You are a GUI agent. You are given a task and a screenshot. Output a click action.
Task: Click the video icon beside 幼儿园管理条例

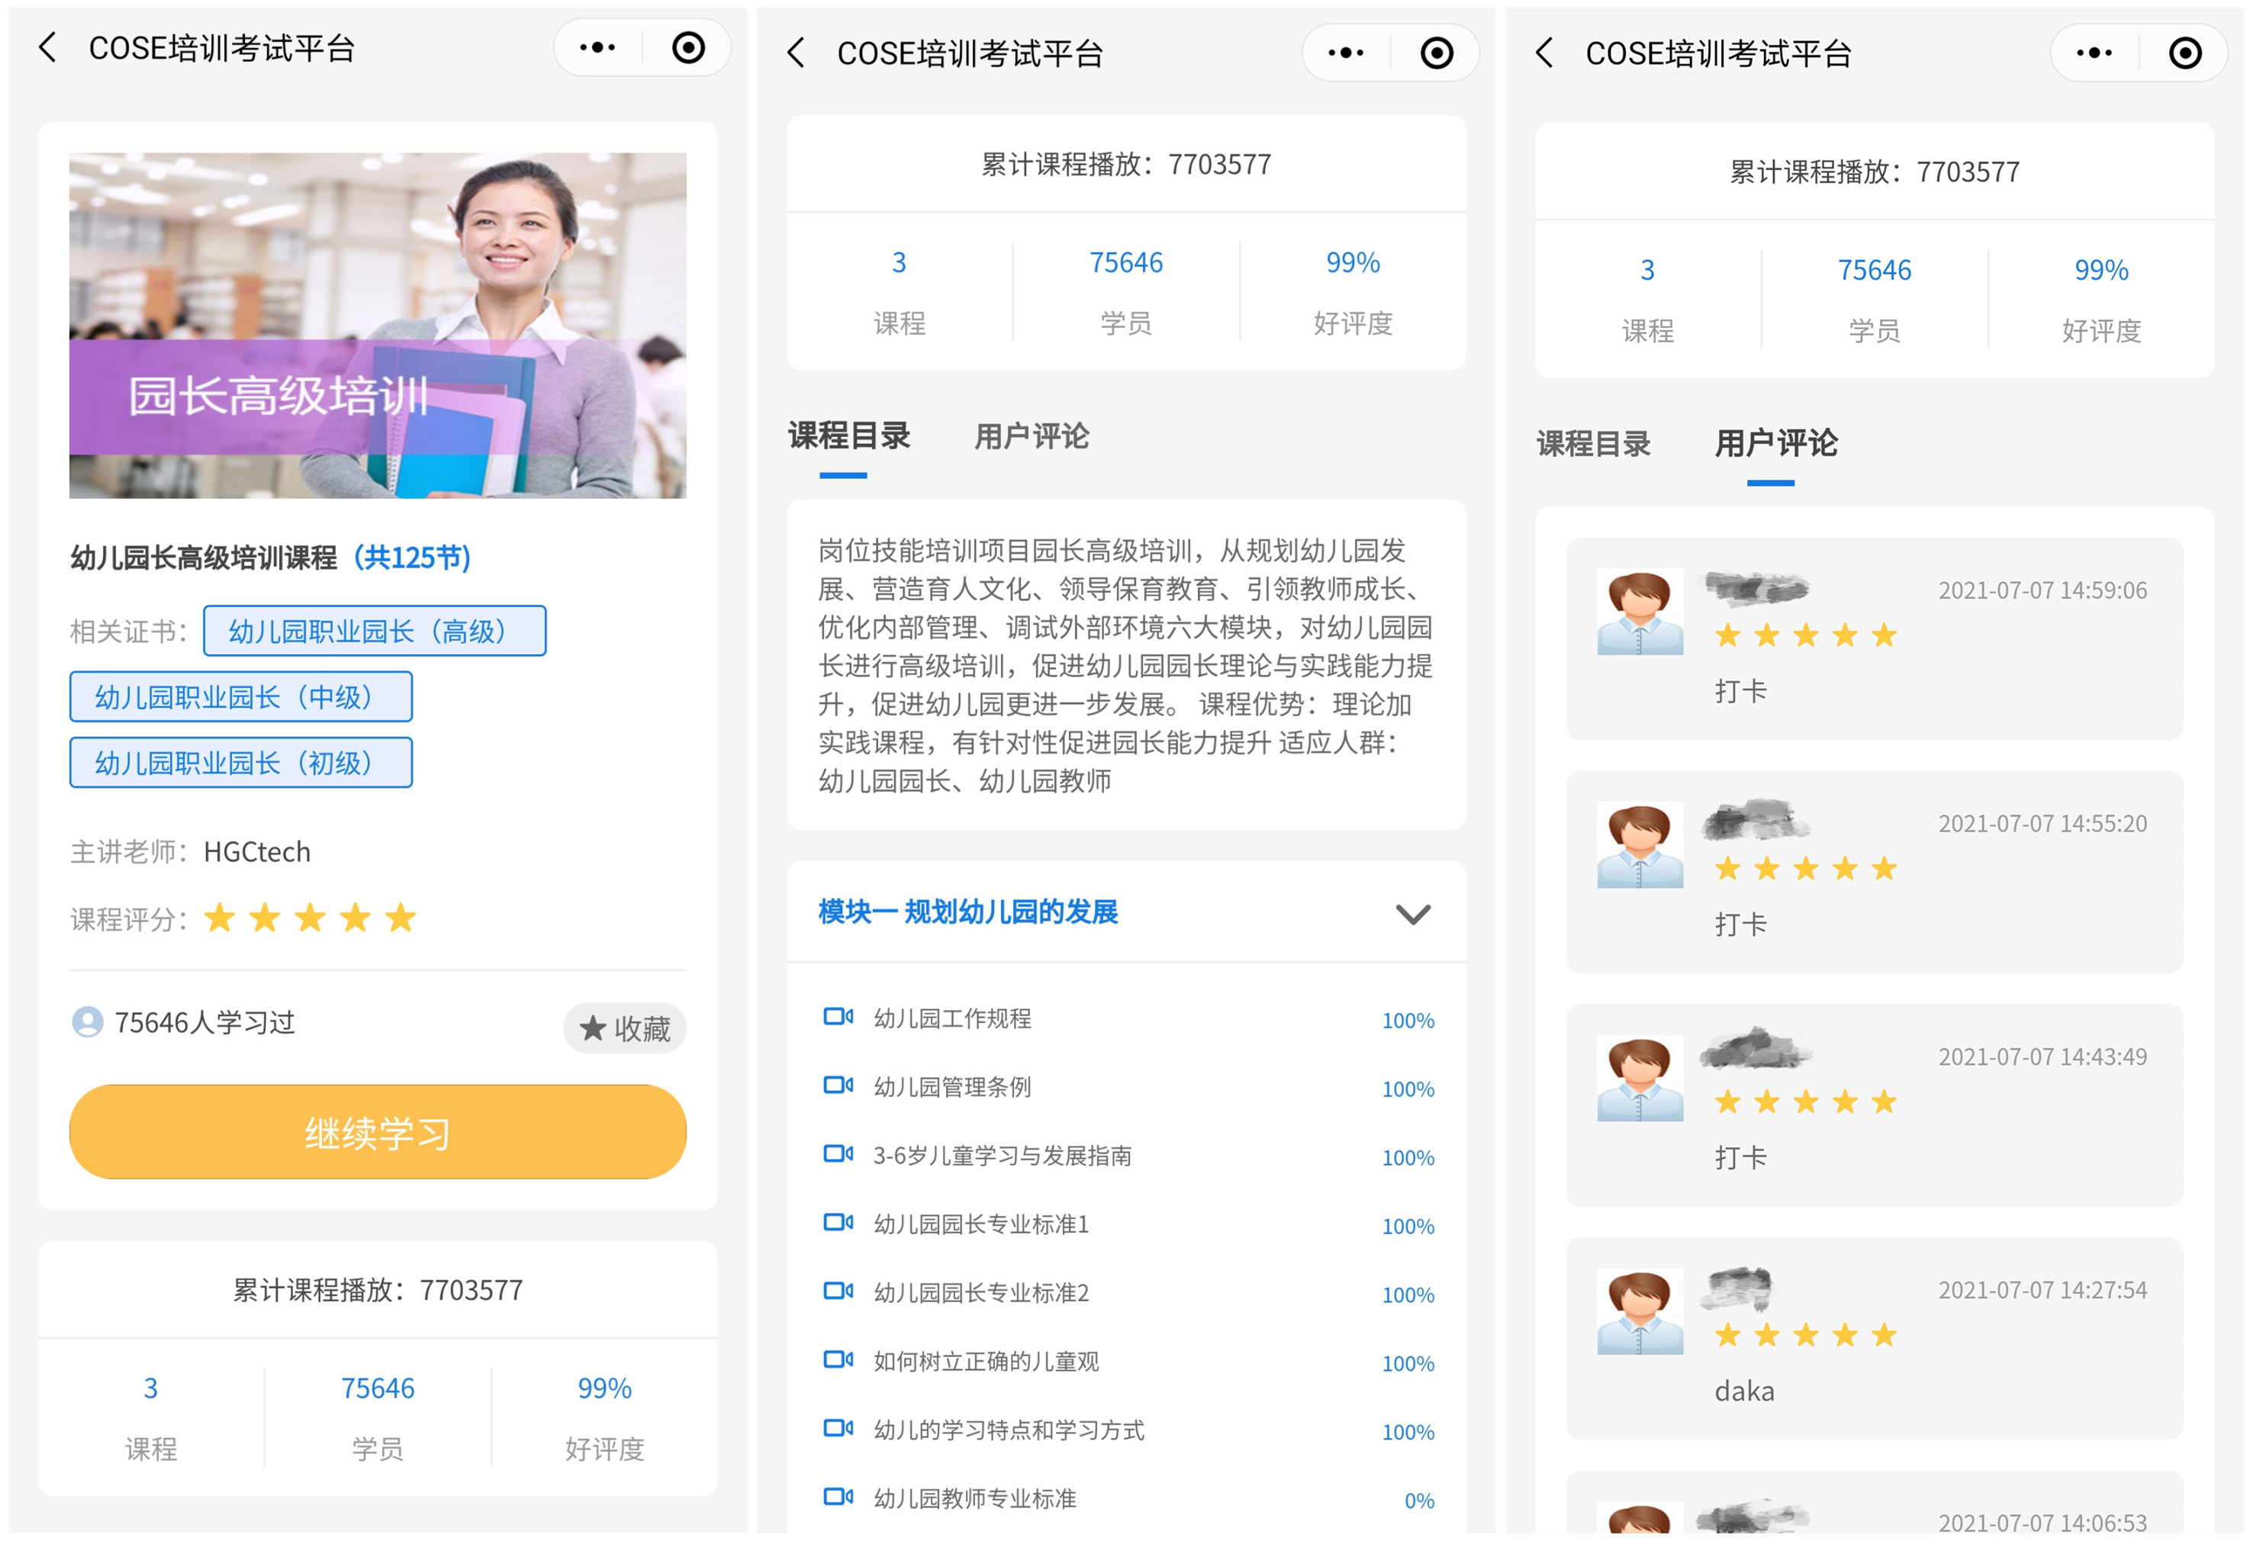coord(838,1086)
